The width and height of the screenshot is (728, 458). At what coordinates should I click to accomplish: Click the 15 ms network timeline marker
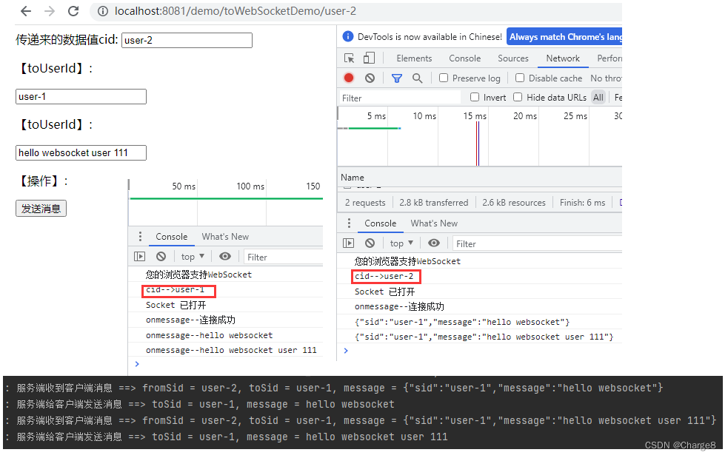(475, 116)
